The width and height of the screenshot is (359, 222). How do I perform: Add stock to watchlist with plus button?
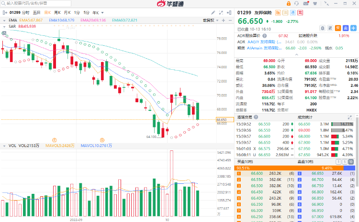coord(353,28)
